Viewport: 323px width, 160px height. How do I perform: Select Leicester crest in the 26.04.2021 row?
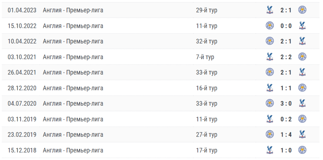pos(270,72)
